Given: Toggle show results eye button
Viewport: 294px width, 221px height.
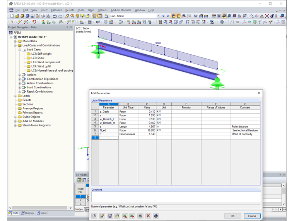Looking at the screenshot, I should tap(184, 16).
